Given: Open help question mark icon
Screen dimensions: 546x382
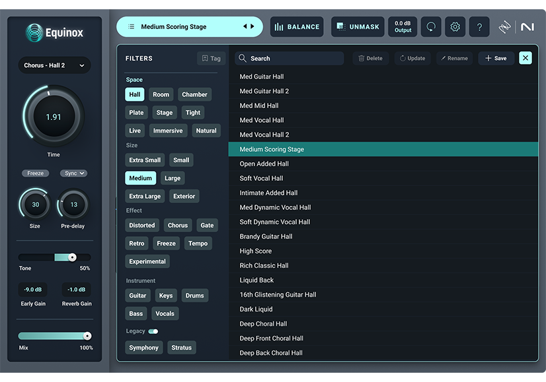Looking at the screenshot, I should click(479, 27).
